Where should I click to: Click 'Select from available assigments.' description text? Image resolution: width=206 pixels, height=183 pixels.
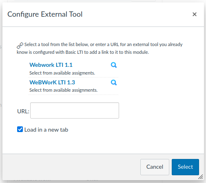click(x=62, y=73)
